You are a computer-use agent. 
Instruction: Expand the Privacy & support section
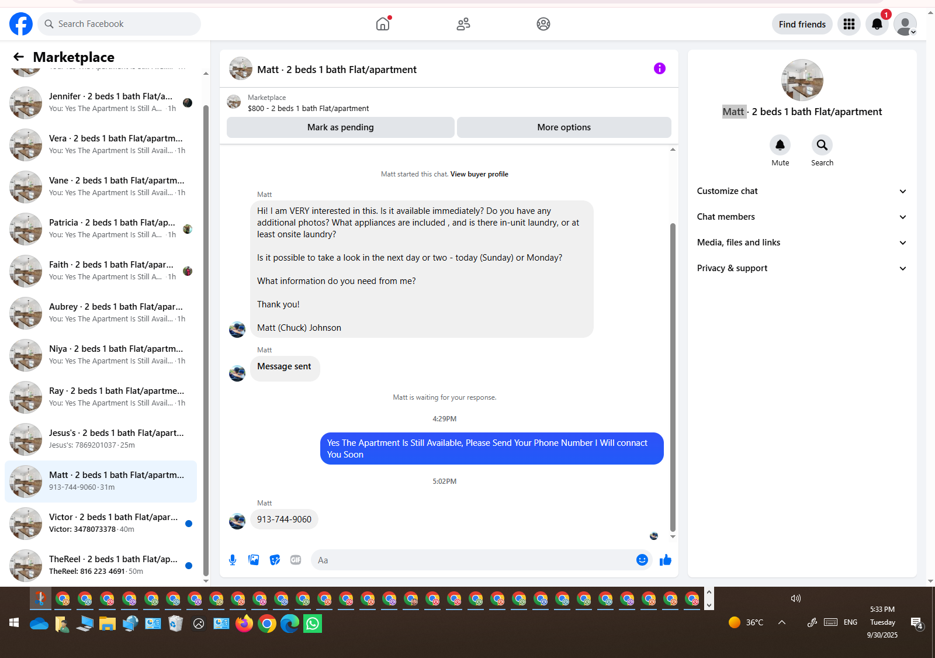[x=802, y=268]
